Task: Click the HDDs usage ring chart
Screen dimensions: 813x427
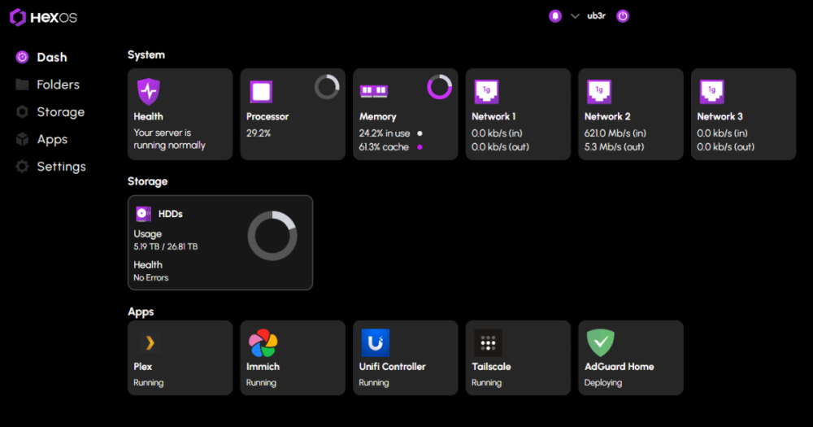Action: tap(272, 236)
